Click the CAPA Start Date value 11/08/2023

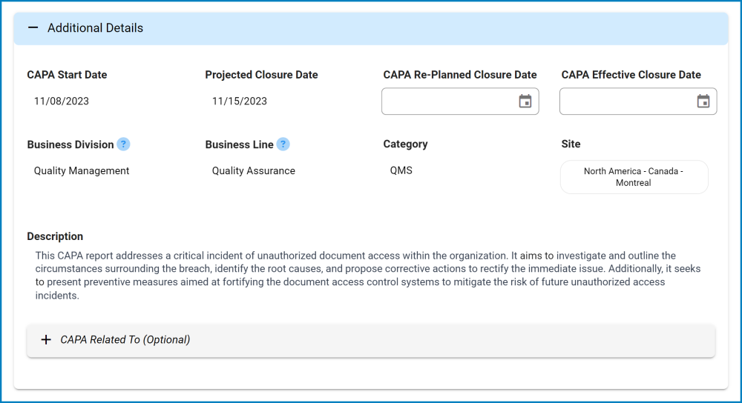click(x=62, y=101)
